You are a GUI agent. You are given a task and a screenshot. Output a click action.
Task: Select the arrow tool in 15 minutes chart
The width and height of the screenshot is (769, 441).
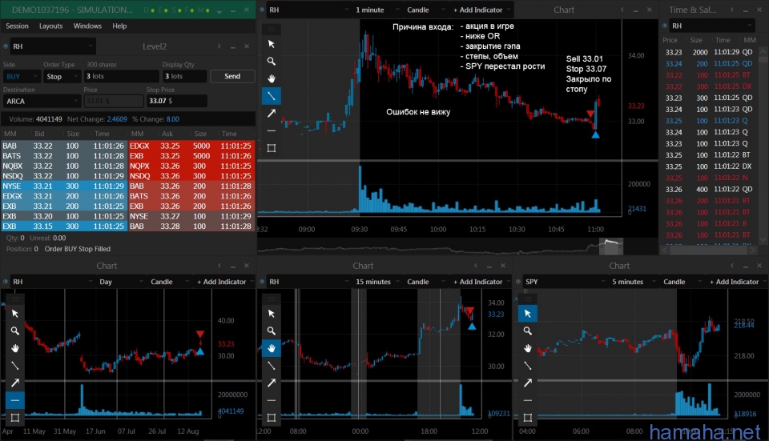click(x=272, y=383)
